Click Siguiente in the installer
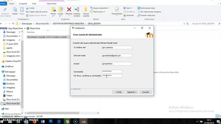Viewport: 221px width, 124px height. pyautogui.click(x=132, y=92)
